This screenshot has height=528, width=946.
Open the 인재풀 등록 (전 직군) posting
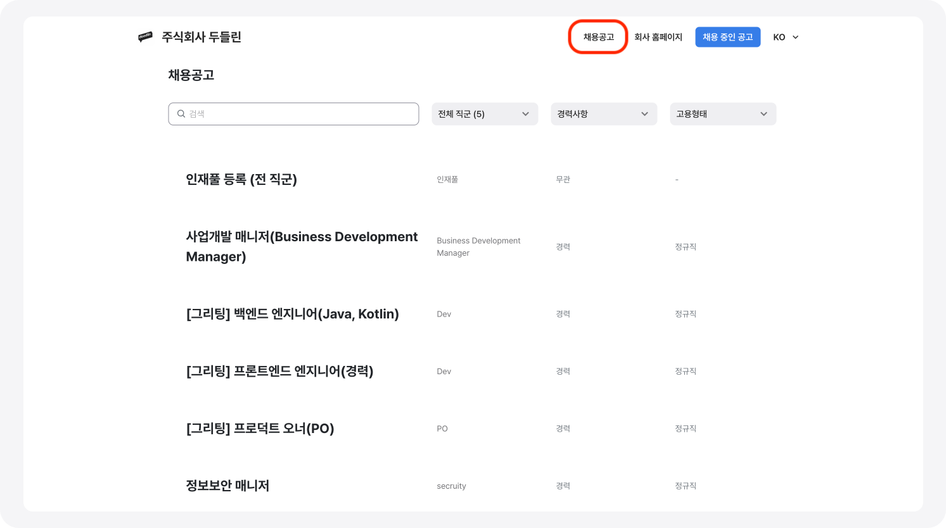coord(242,179)
